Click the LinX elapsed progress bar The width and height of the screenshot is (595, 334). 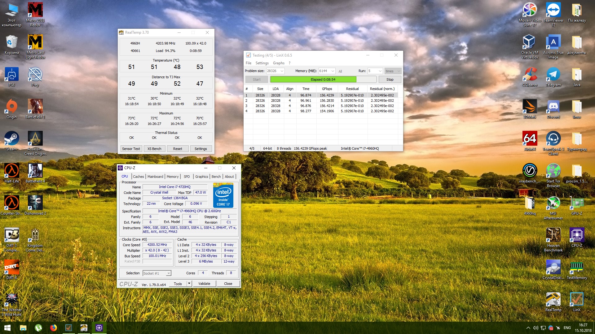click(323, 79)
